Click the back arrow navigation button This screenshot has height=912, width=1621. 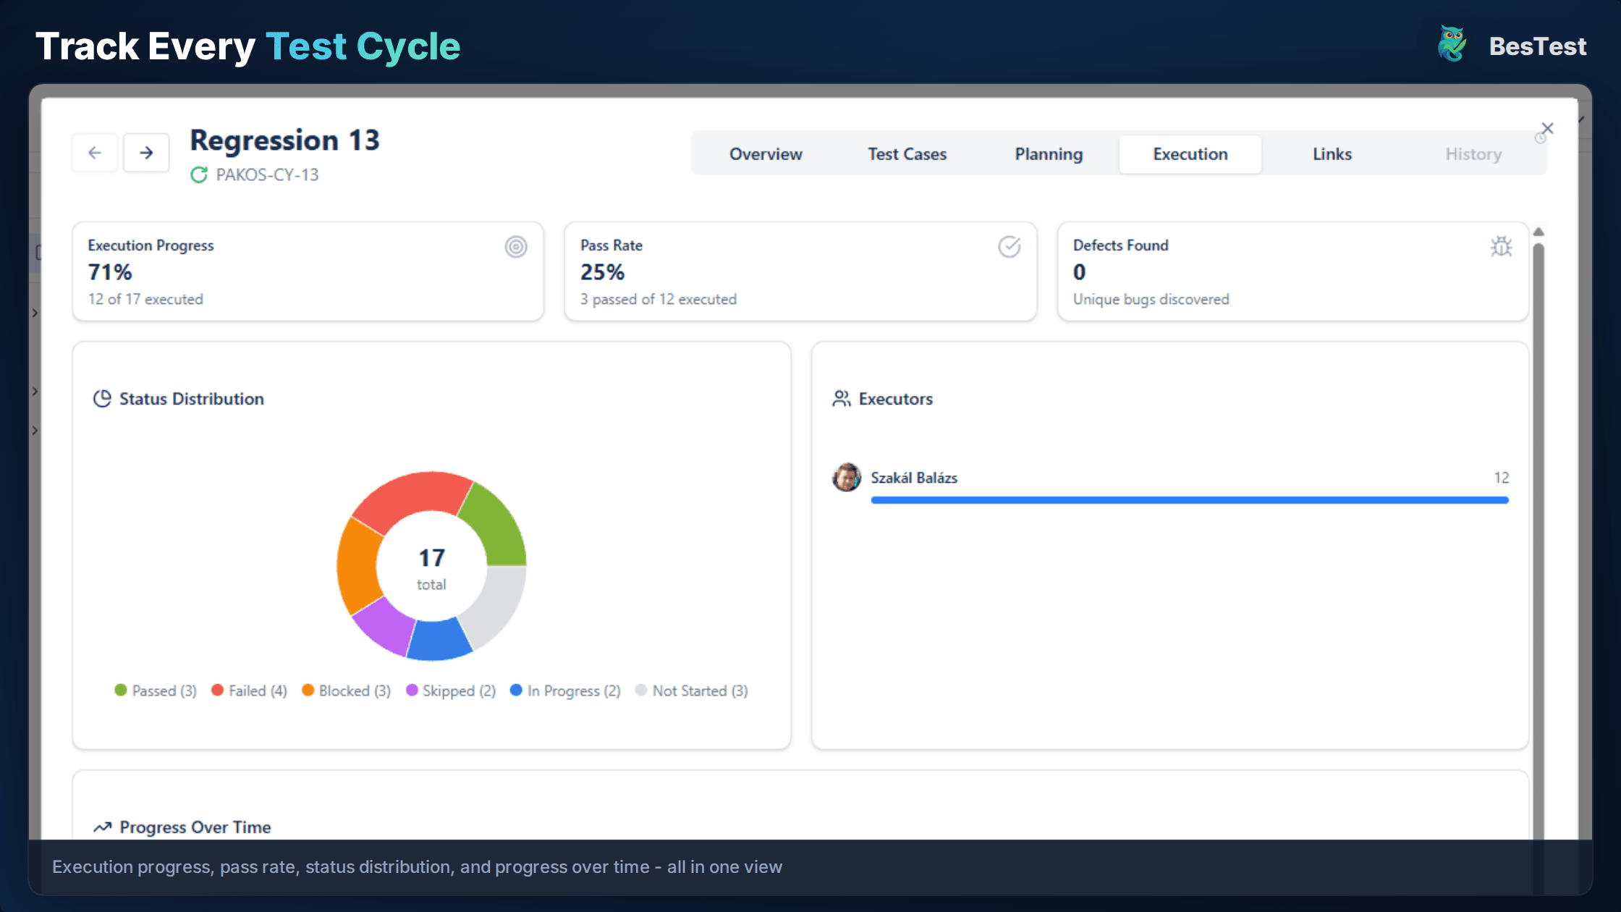(95, 153)
